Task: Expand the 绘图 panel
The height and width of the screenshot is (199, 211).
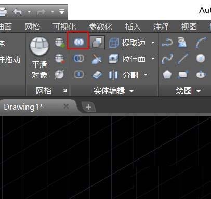Action: [x=188, y=90]
